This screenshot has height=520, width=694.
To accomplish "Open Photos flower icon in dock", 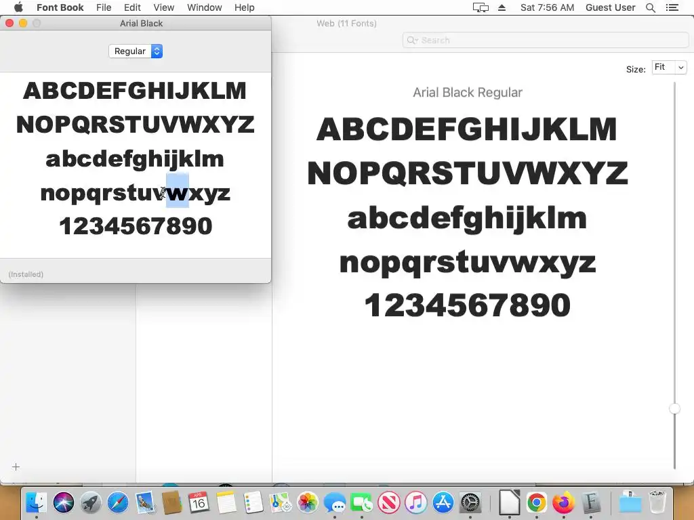I will click(308, 502).
